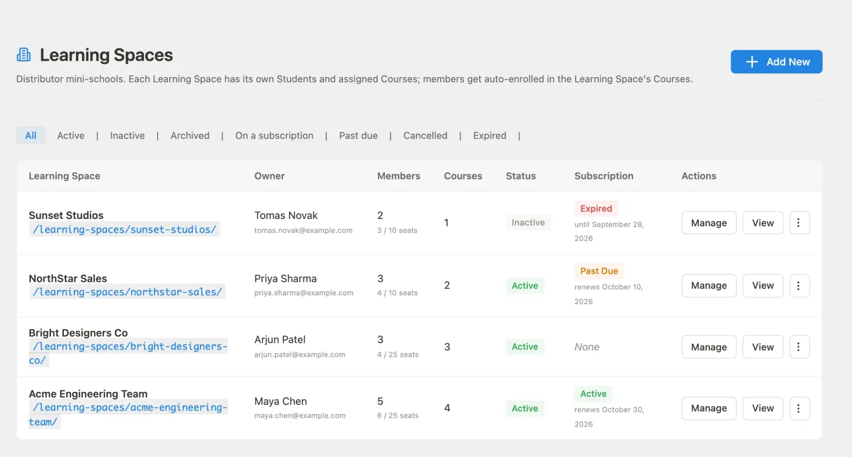Viewport: 852px width, 457px height.
Task: Filter by On a subscription
Action: click(274, 135)
